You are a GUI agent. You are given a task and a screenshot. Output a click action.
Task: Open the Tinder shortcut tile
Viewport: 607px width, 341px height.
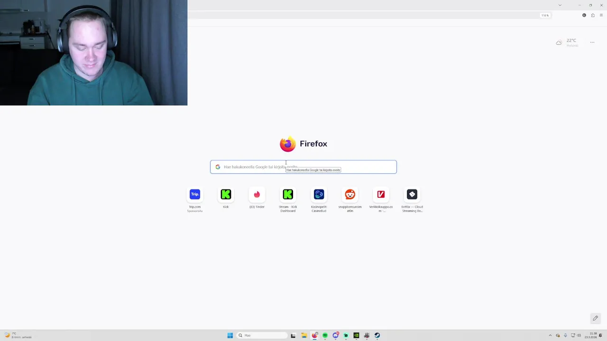(x=257, y=198)
